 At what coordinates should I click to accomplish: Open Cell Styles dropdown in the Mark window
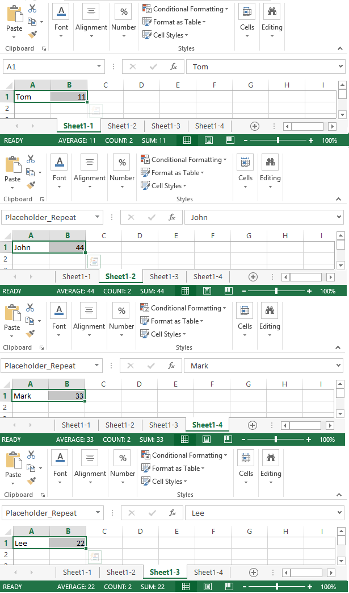184,334
